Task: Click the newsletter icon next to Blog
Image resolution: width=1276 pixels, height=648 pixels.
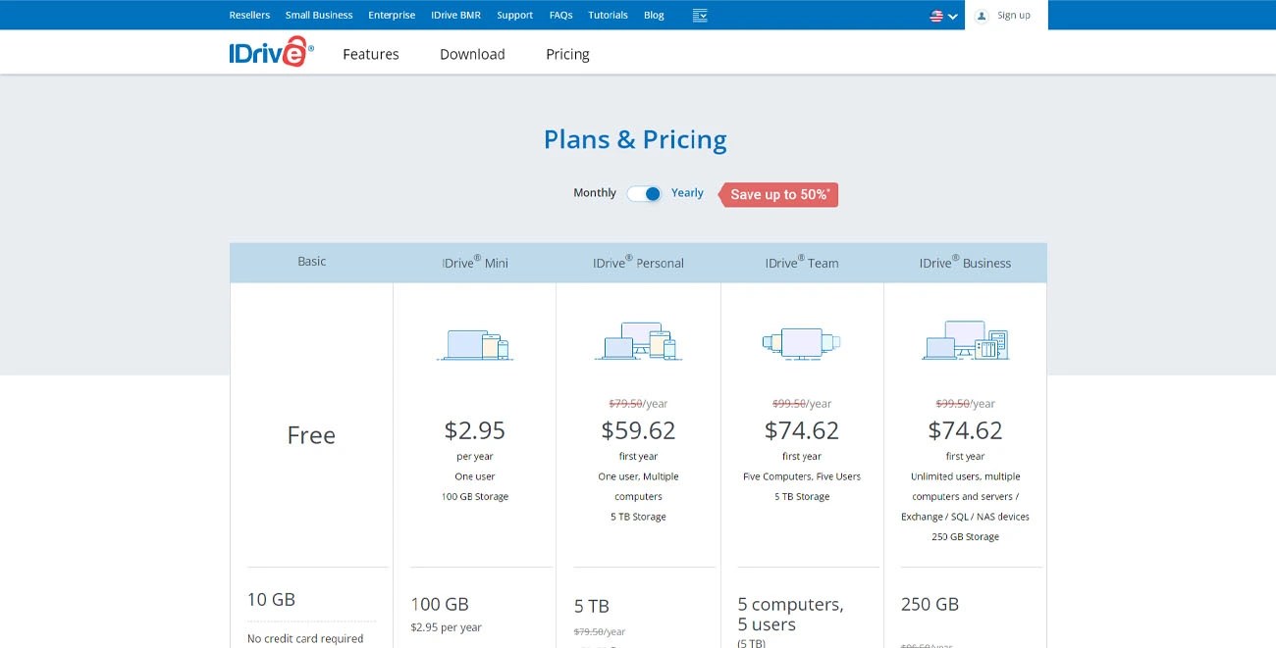Action: pyautogui.click(x=699, y=15)
